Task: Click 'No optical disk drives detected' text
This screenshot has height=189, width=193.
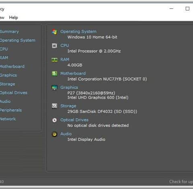Action: 98,126
